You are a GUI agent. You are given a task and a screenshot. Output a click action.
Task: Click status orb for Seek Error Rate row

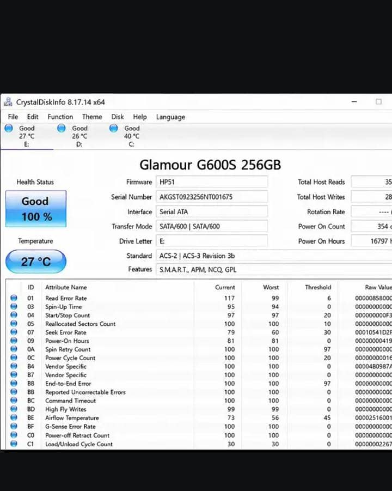pos(14,332)
